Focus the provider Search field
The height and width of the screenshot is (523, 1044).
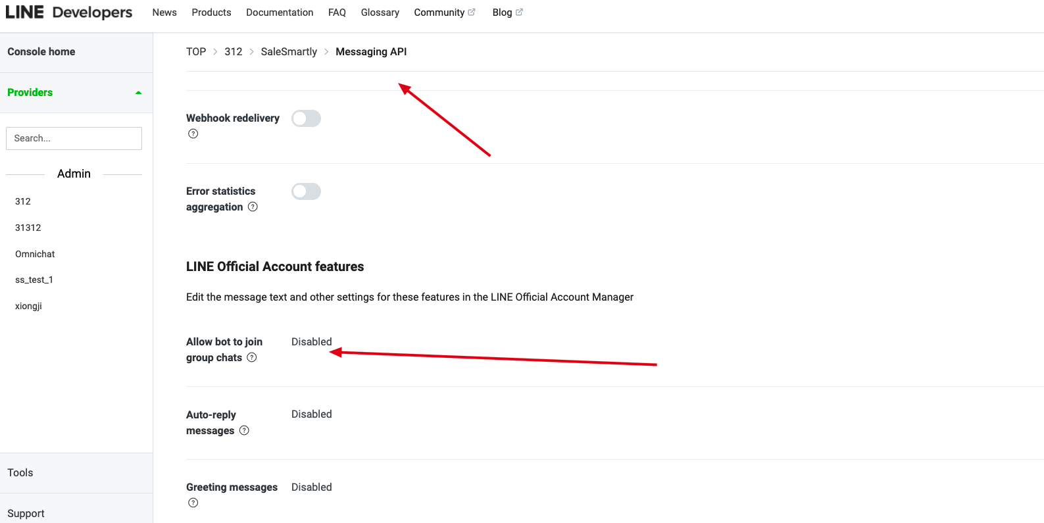pyautogui.click(x=74, y=138)
